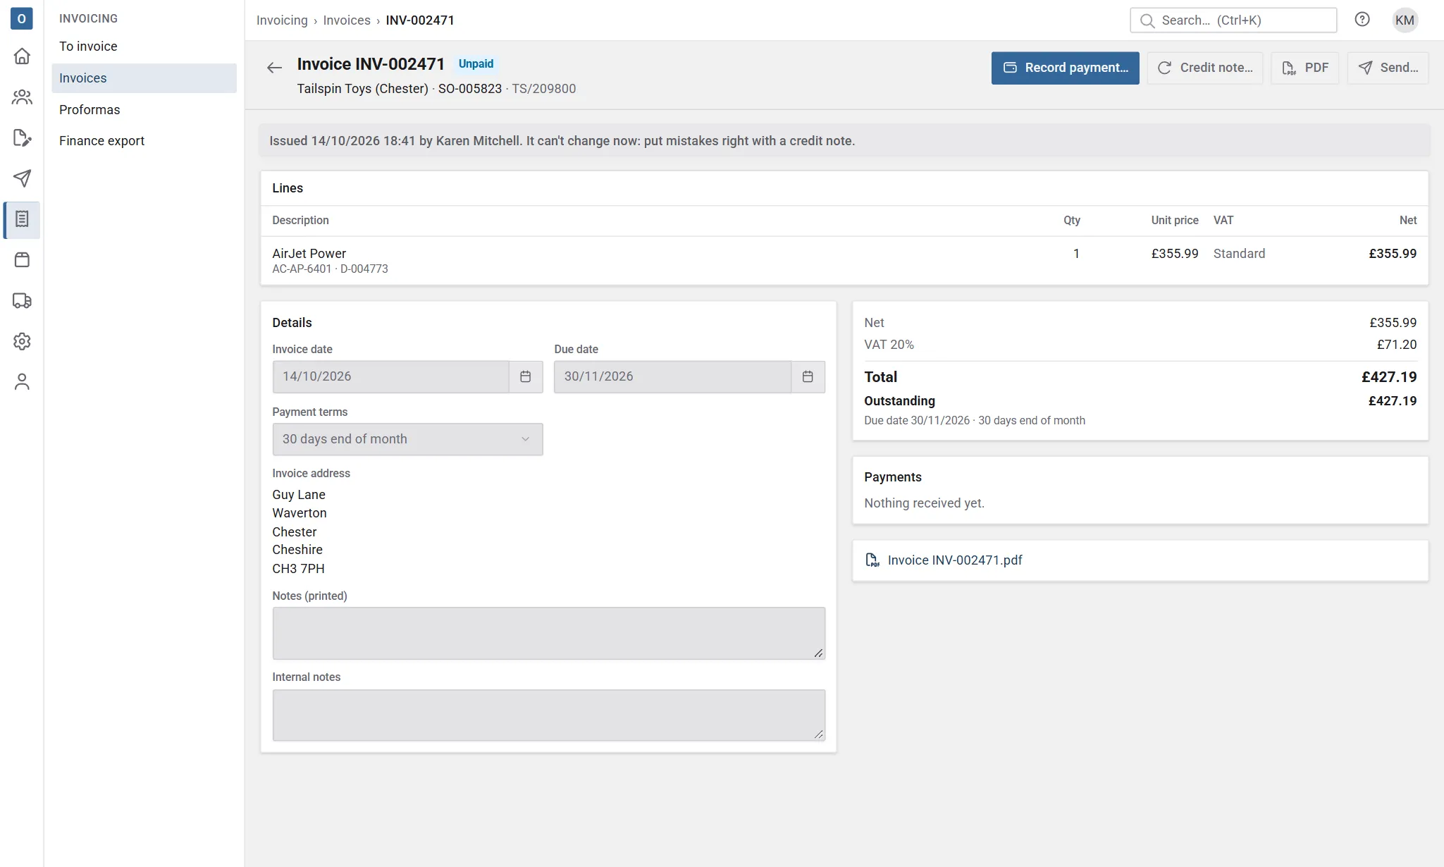Click the Record payment button
Image resolution: width=1444 pixels, height=867 pixels.
[x=1065, y=68]
